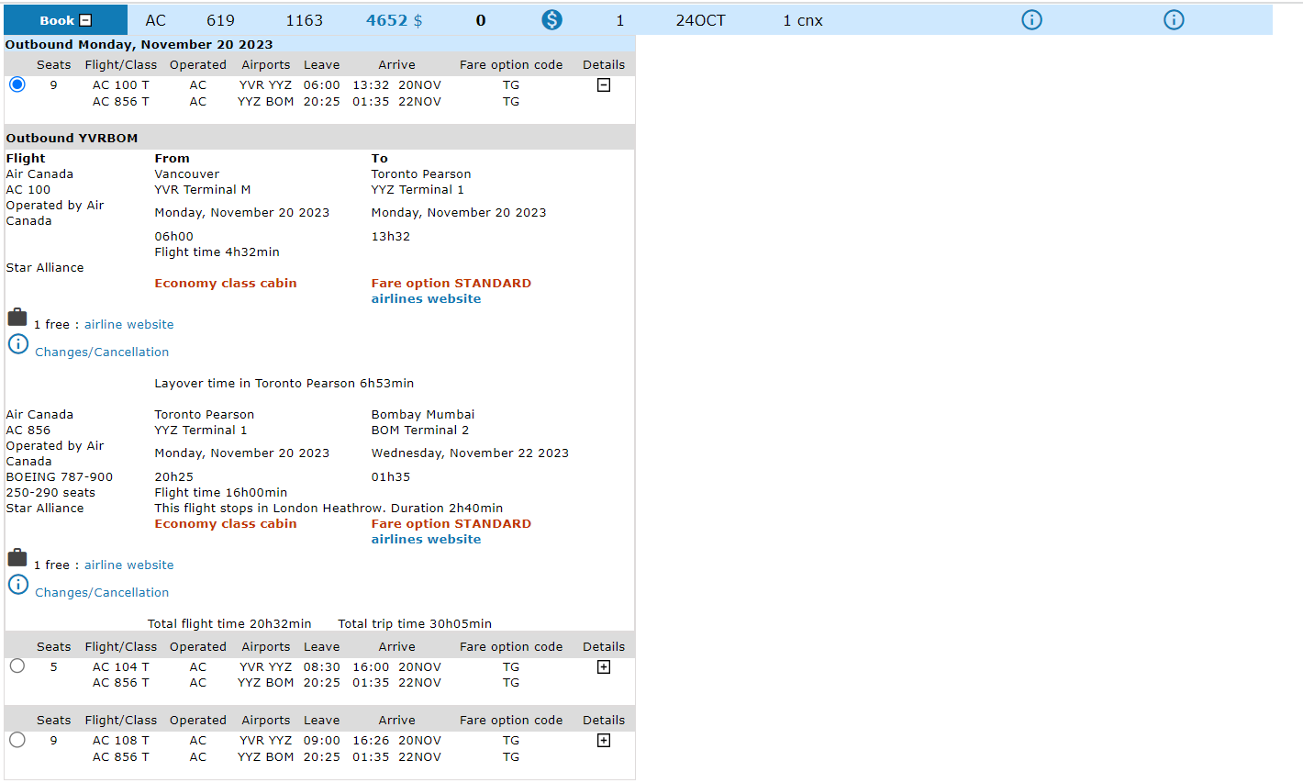Screen dimensions: 1303x783
Task: Click the left info icon in the blue summary bar
Action: 1032,20
